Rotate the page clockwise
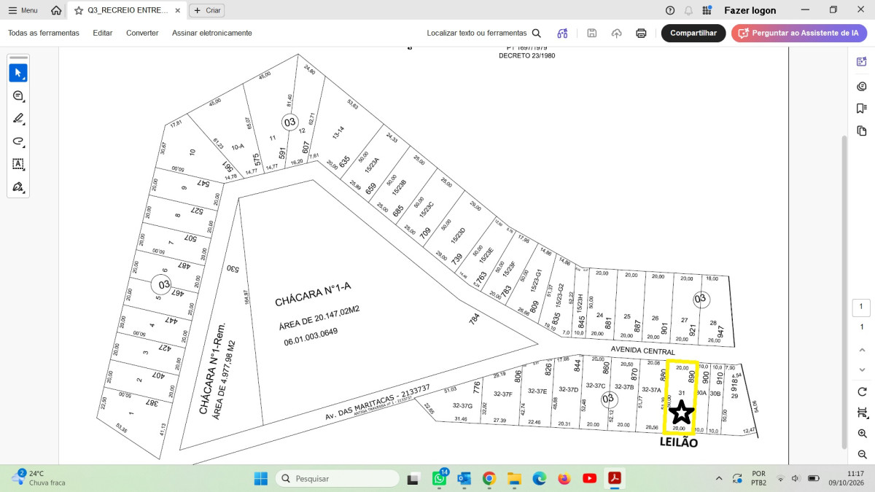 (x=862, y=391)
